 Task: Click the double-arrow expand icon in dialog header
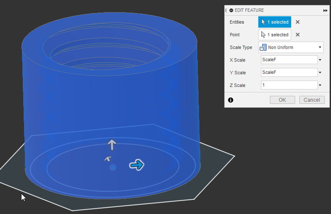(x=325, y=11)
